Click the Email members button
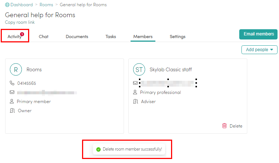 258,34
